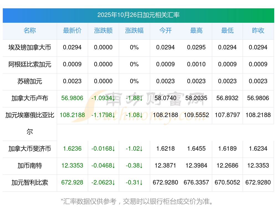This screenshot has width=277, height=210.
Task: Select the 名称 column header
Action: tap(30, 31)
